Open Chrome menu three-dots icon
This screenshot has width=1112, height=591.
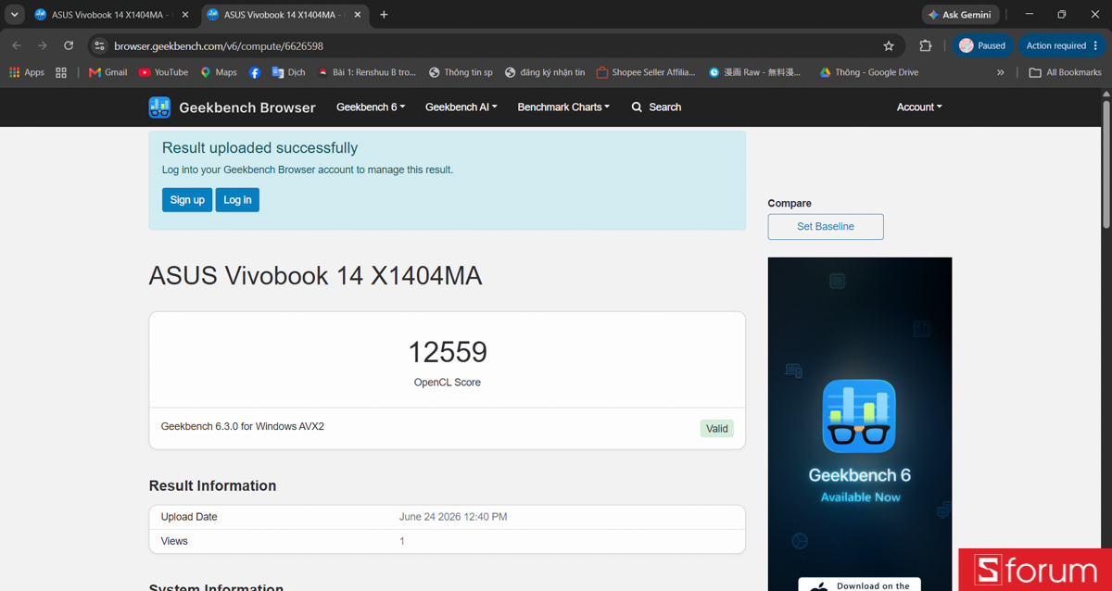click(x=1095, y=45)
